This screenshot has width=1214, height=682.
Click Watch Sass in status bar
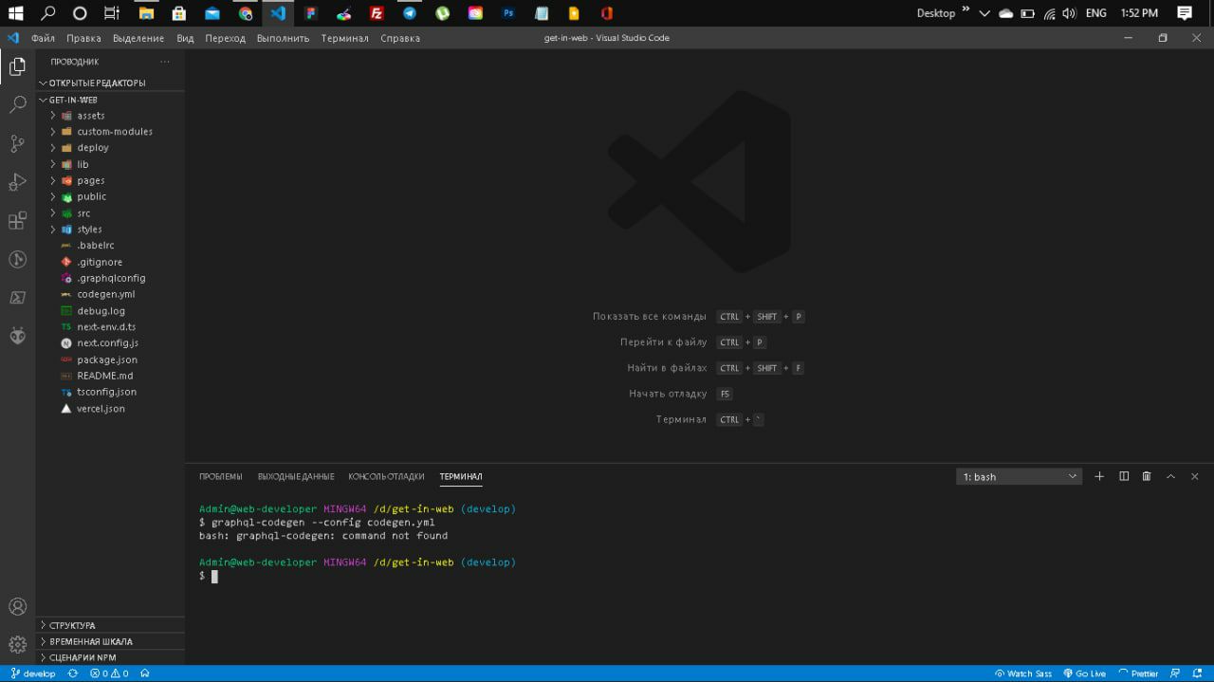tap(1023, 673)
